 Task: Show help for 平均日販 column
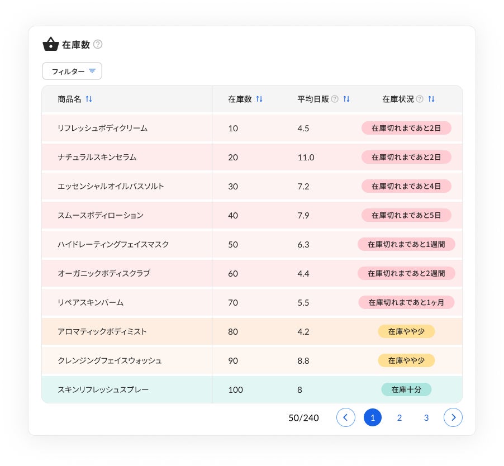(x=335, y=99)
